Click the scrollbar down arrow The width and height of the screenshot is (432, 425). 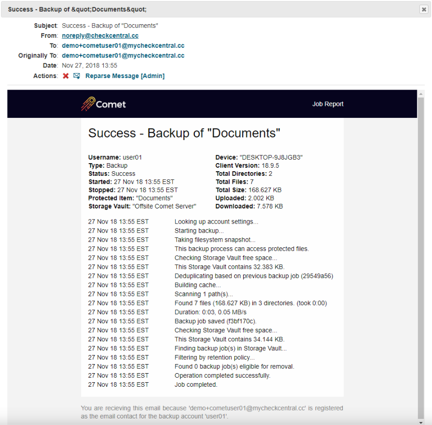421,421
